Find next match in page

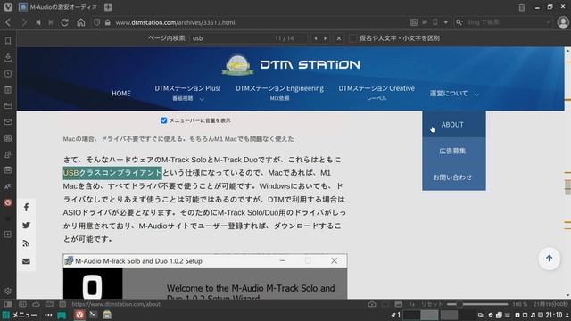pos(325,38)
